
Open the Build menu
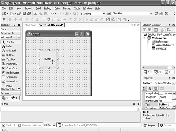click(38, 8)
